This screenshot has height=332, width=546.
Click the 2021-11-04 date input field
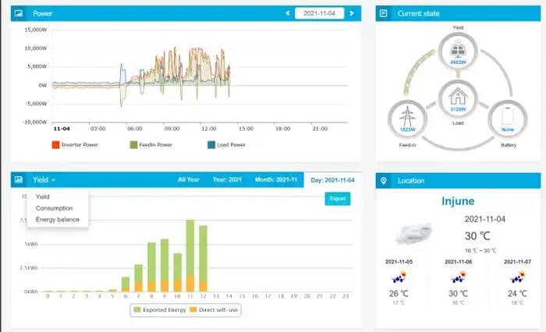(x=320, y=13)
